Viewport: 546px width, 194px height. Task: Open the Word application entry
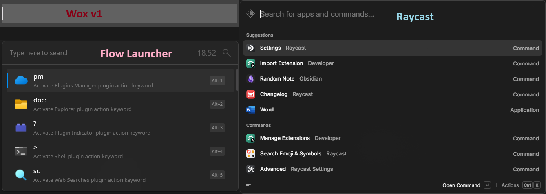393,110
